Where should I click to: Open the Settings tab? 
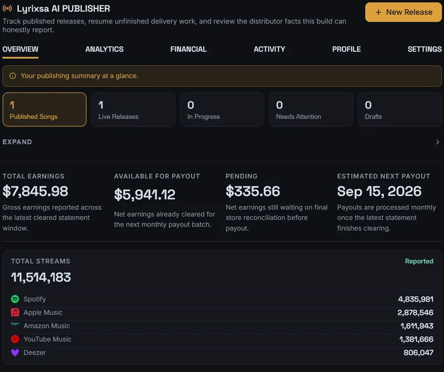point(425,49)
